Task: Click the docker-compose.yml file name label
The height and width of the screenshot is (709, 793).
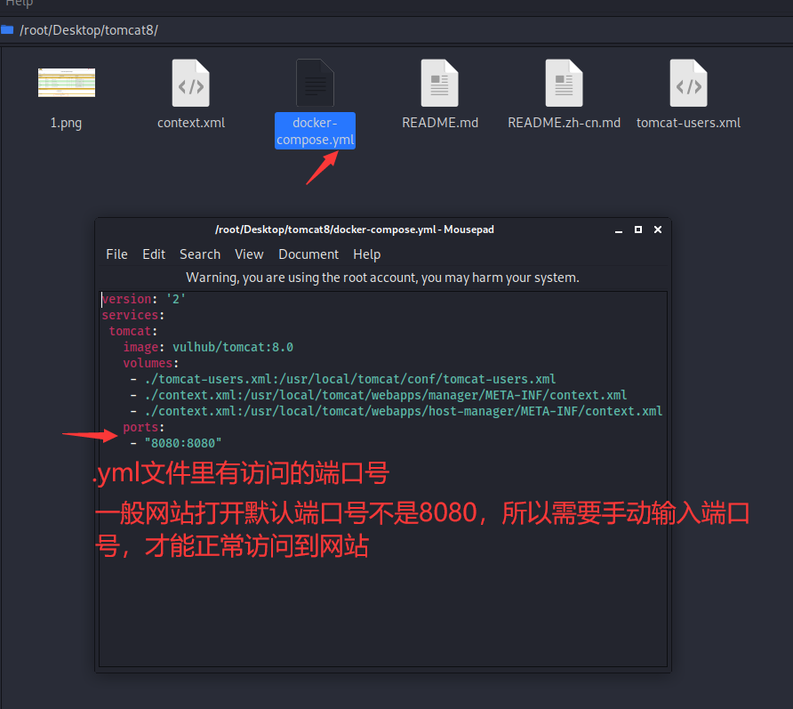Action: (315, 131)
